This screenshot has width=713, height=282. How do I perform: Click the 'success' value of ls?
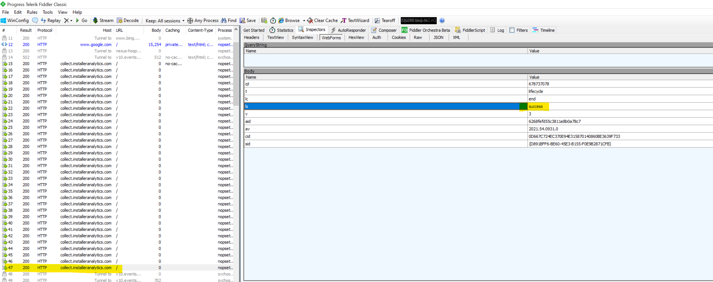(x=535, y=106)
